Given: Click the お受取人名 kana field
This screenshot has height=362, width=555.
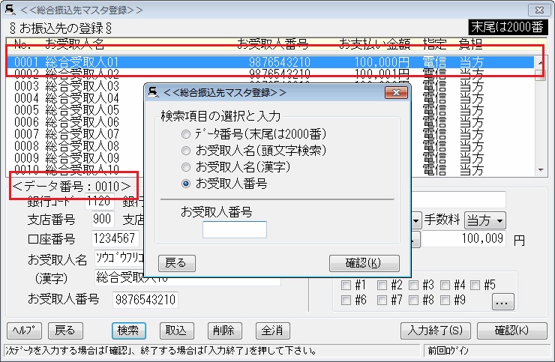Looking at the screenshot, I should point(120,259).
